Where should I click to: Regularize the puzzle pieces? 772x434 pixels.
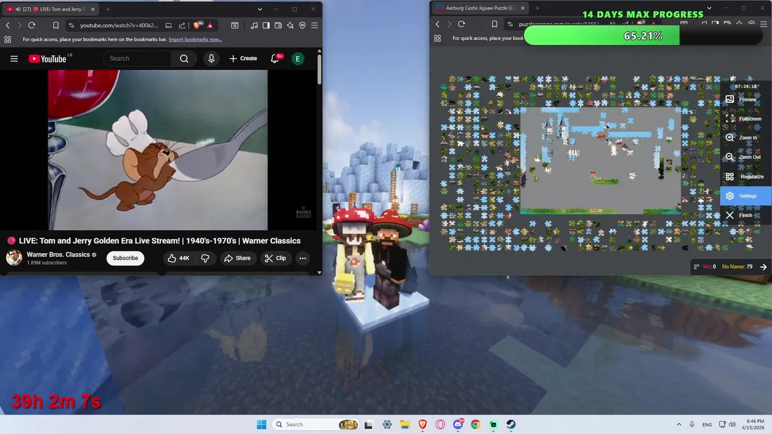coord(745,177)
